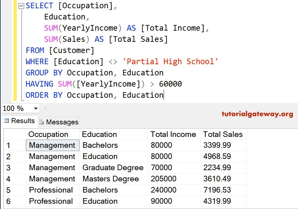Click the Management cell in row 1
The image size is (298, 209).
[x=53, y=145]
